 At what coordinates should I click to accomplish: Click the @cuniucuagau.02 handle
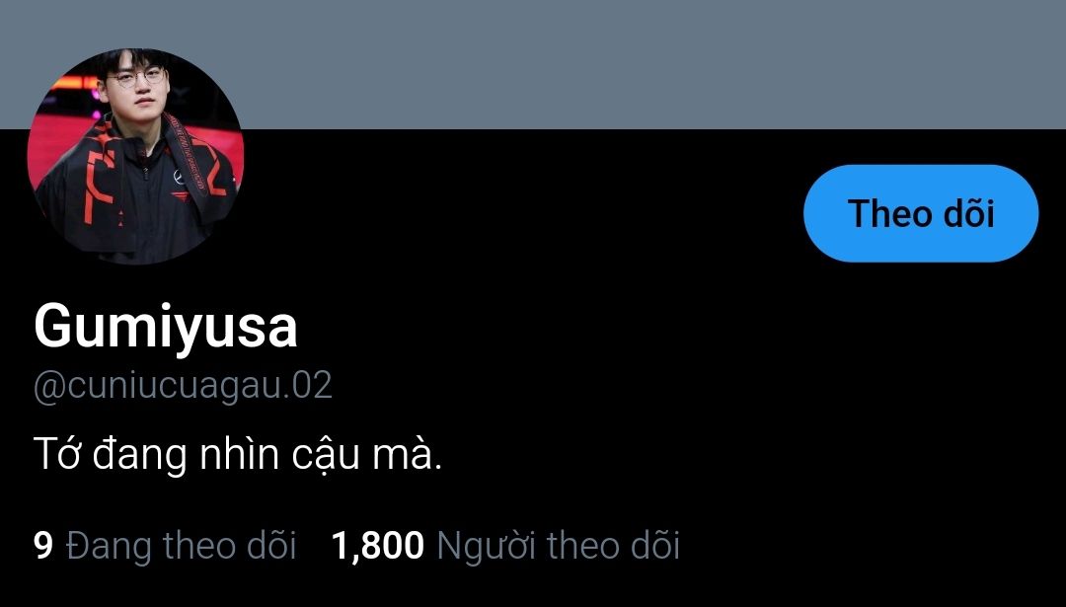click(183, 387)
